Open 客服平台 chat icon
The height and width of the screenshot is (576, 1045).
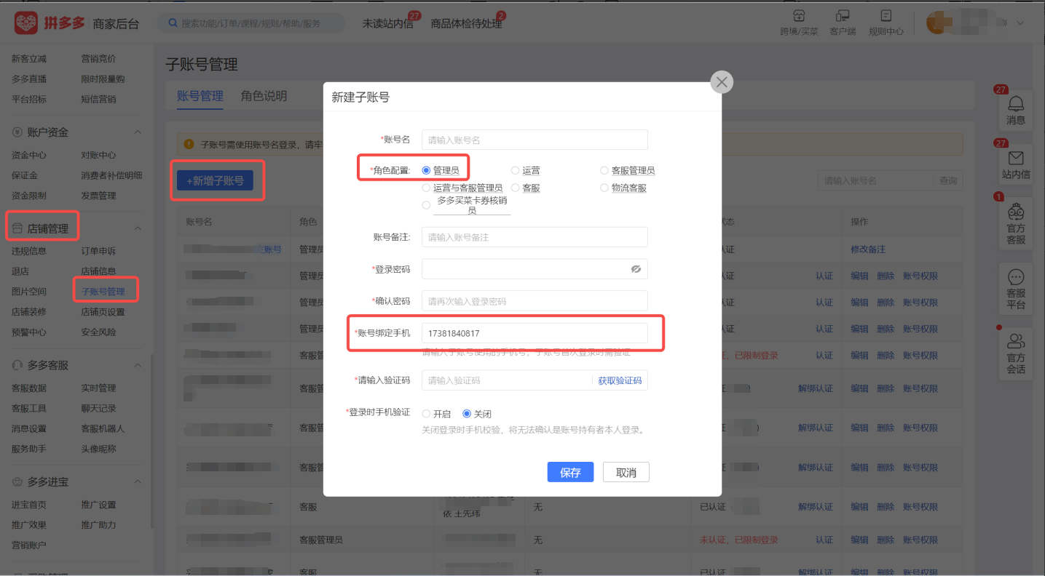[x=1016, y=277]
